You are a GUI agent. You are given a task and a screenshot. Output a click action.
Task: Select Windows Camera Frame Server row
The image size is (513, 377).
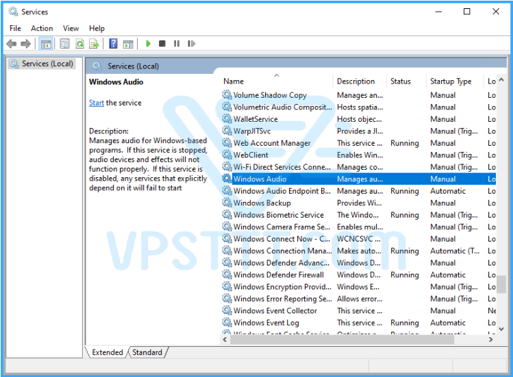(x=359, y=226)
